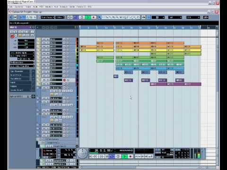
Task: Enable monitoring on the topmost MIDI track
Action: click(68, 39)
